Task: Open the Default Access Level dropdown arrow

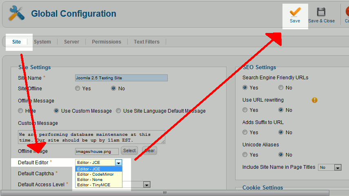Action: (147, 185)
